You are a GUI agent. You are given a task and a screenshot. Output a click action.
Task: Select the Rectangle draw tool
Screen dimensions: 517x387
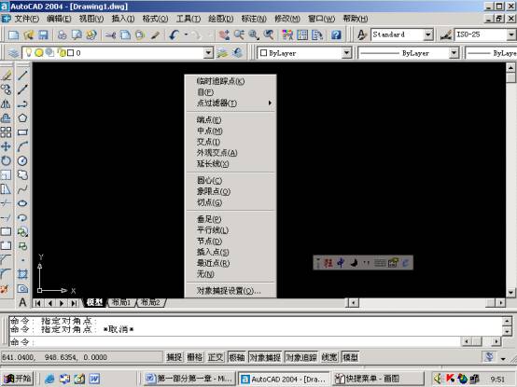coord(22,132)
